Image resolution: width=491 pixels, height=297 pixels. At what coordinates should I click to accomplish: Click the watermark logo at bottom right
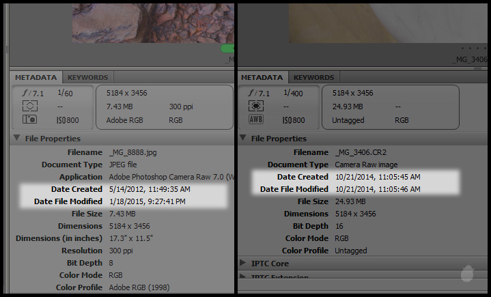coord(467,273)
